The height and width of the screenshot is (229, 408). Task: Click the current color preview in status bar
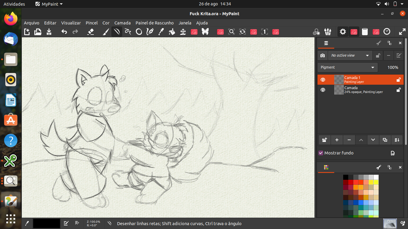click(x=47, y=223)
